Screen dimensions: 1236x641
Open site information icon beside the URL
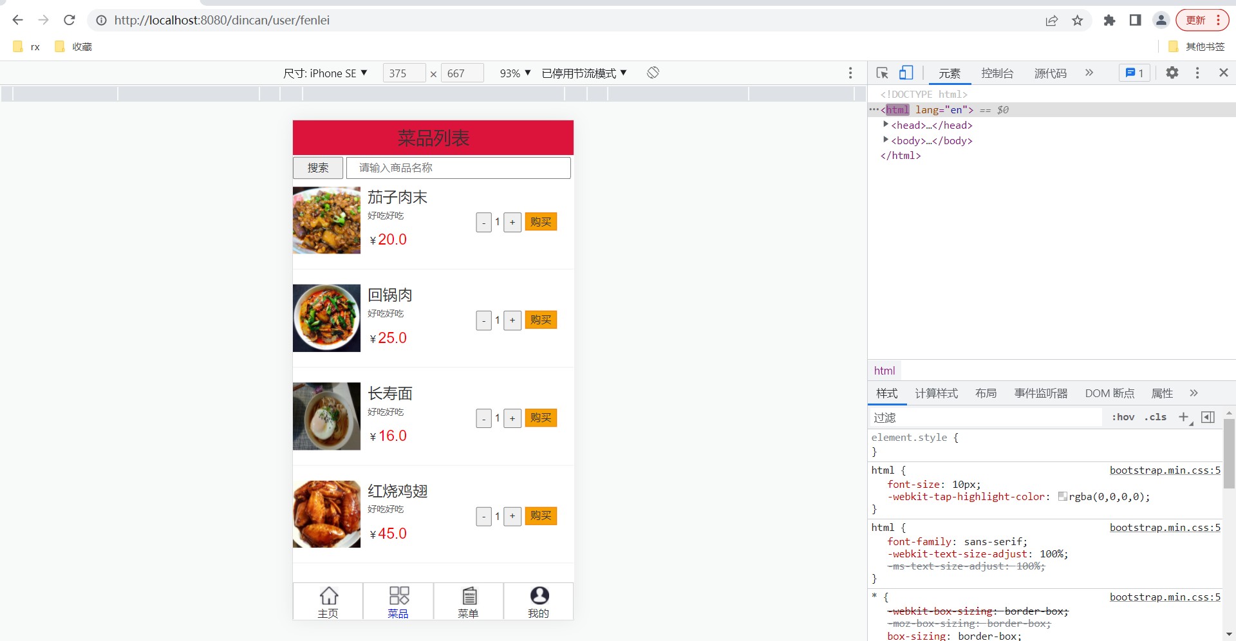[x=101, y=21]
